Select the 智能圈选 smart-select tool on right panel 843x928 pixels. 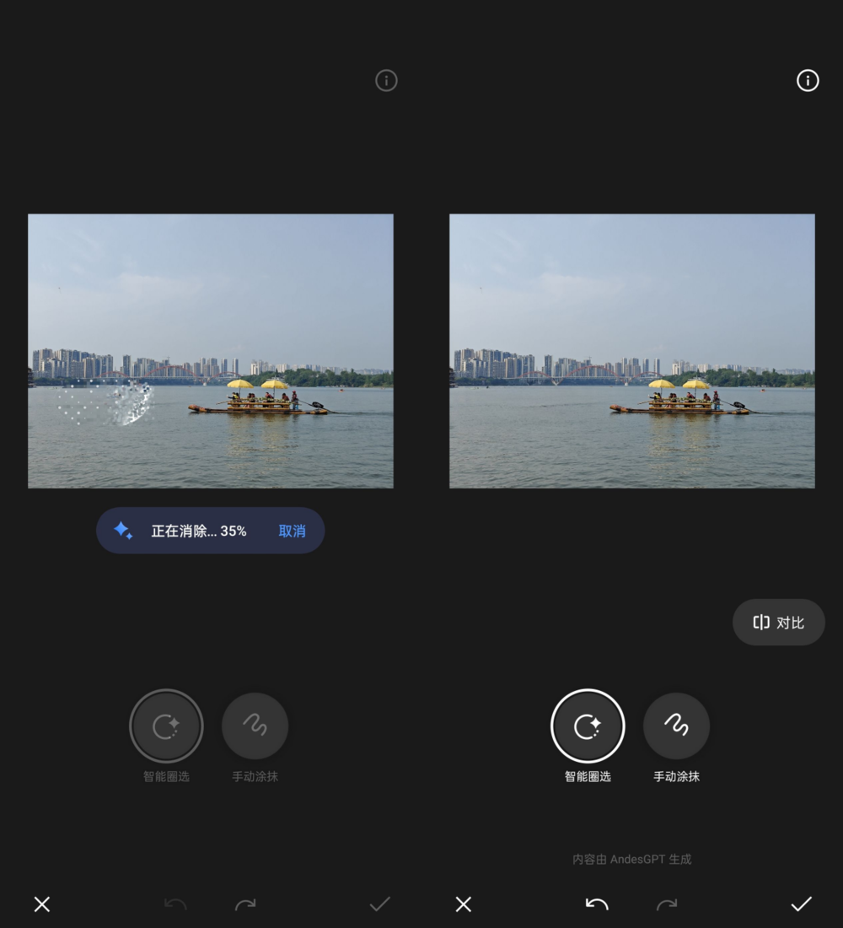point(588,726)
